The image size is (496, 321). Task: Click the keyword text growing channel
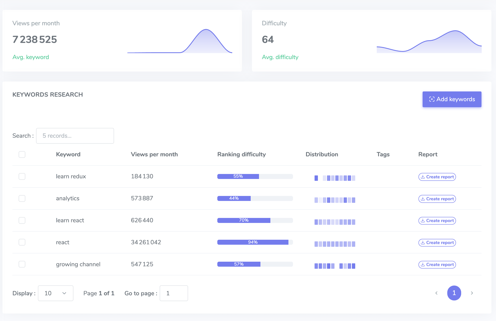pos(78,264)
